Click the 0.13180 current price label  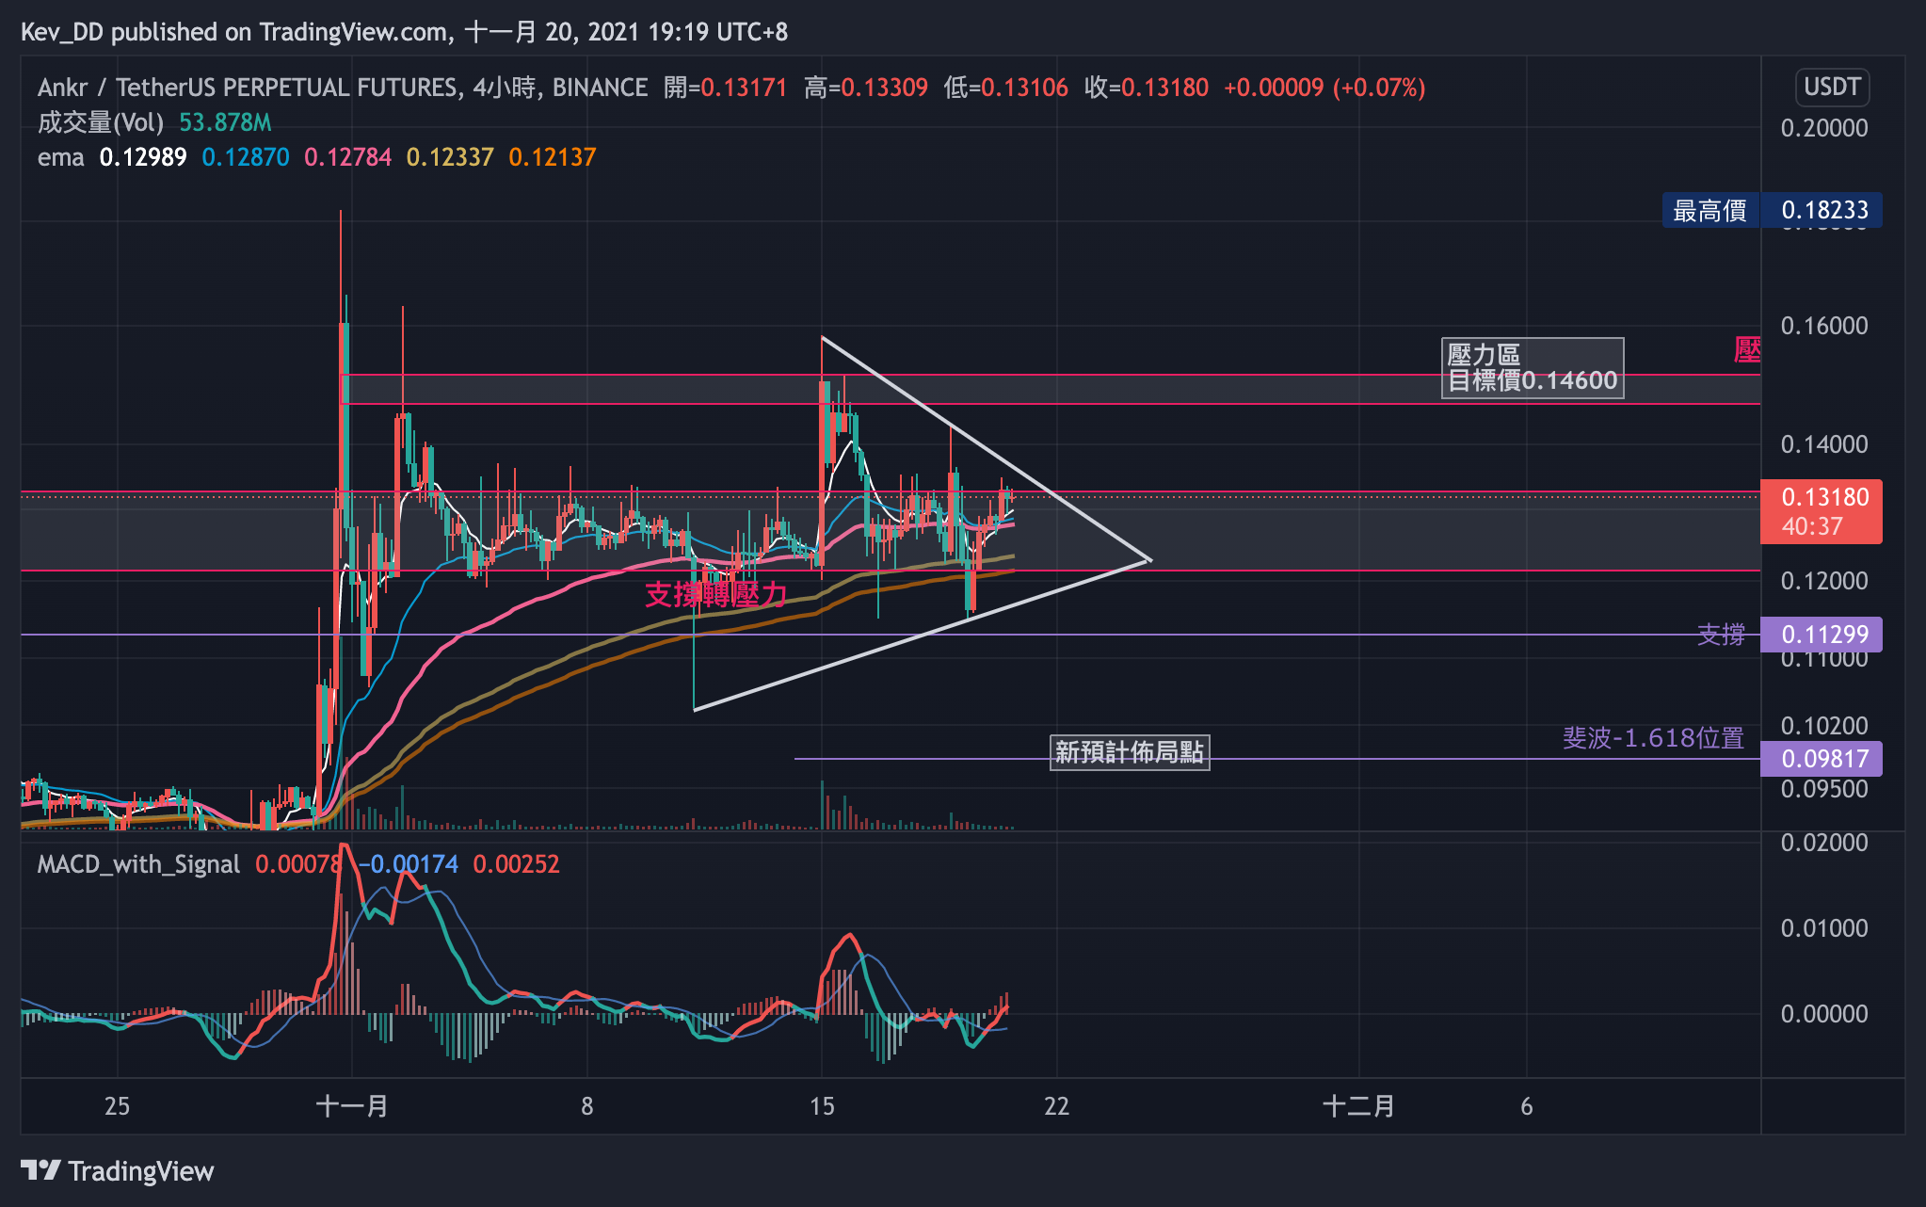(x=1821, y=511)
